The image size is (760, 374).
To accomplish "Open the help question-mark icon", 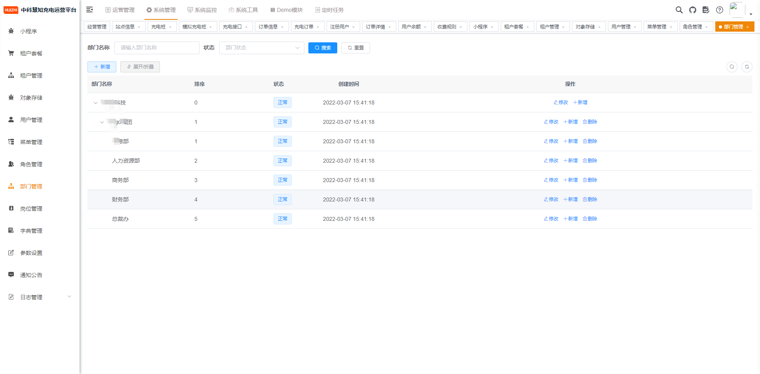I will (x=719, y=10).
